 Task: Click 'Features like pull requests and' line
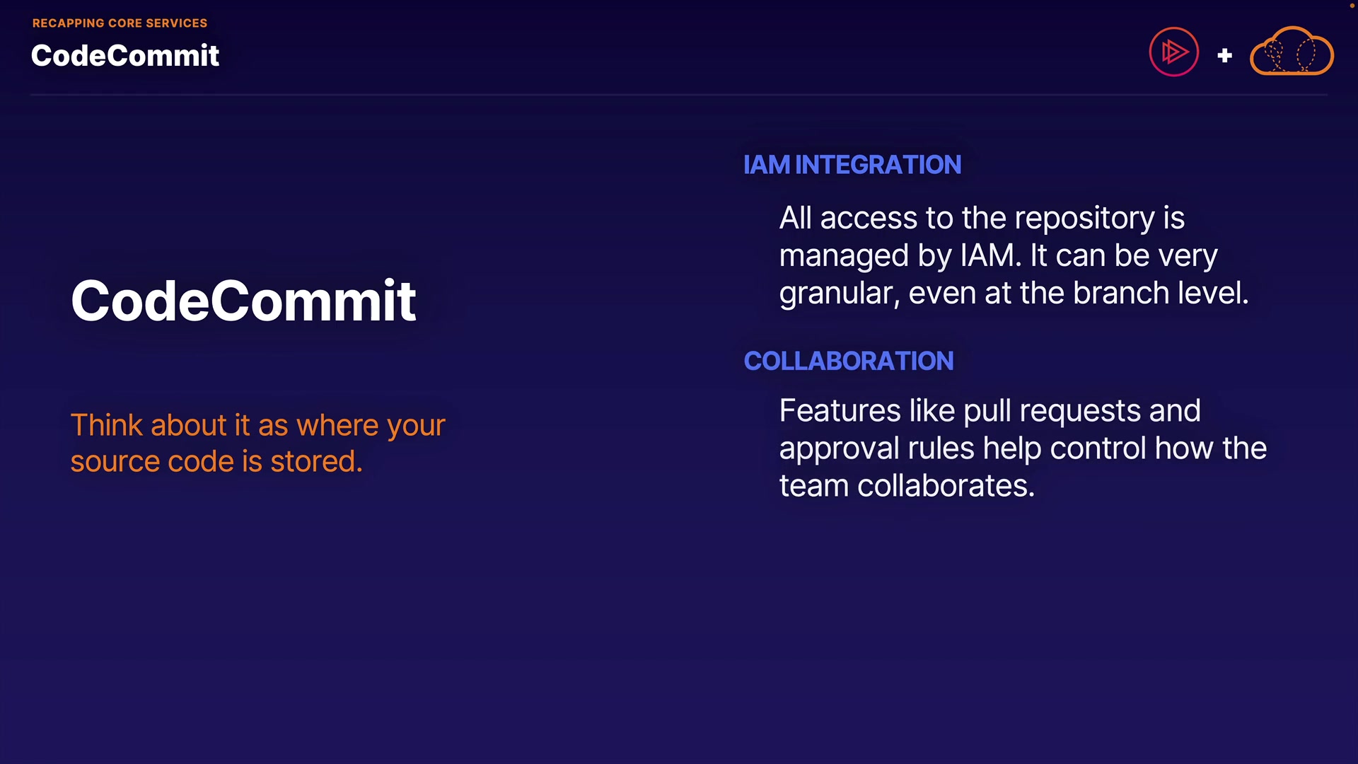[990, 411]
